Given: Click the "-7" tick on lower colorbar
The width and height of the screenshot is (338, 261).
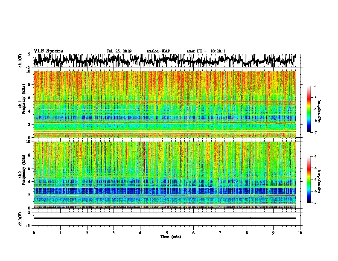Looking at the screenshot, I should (315, 203).
